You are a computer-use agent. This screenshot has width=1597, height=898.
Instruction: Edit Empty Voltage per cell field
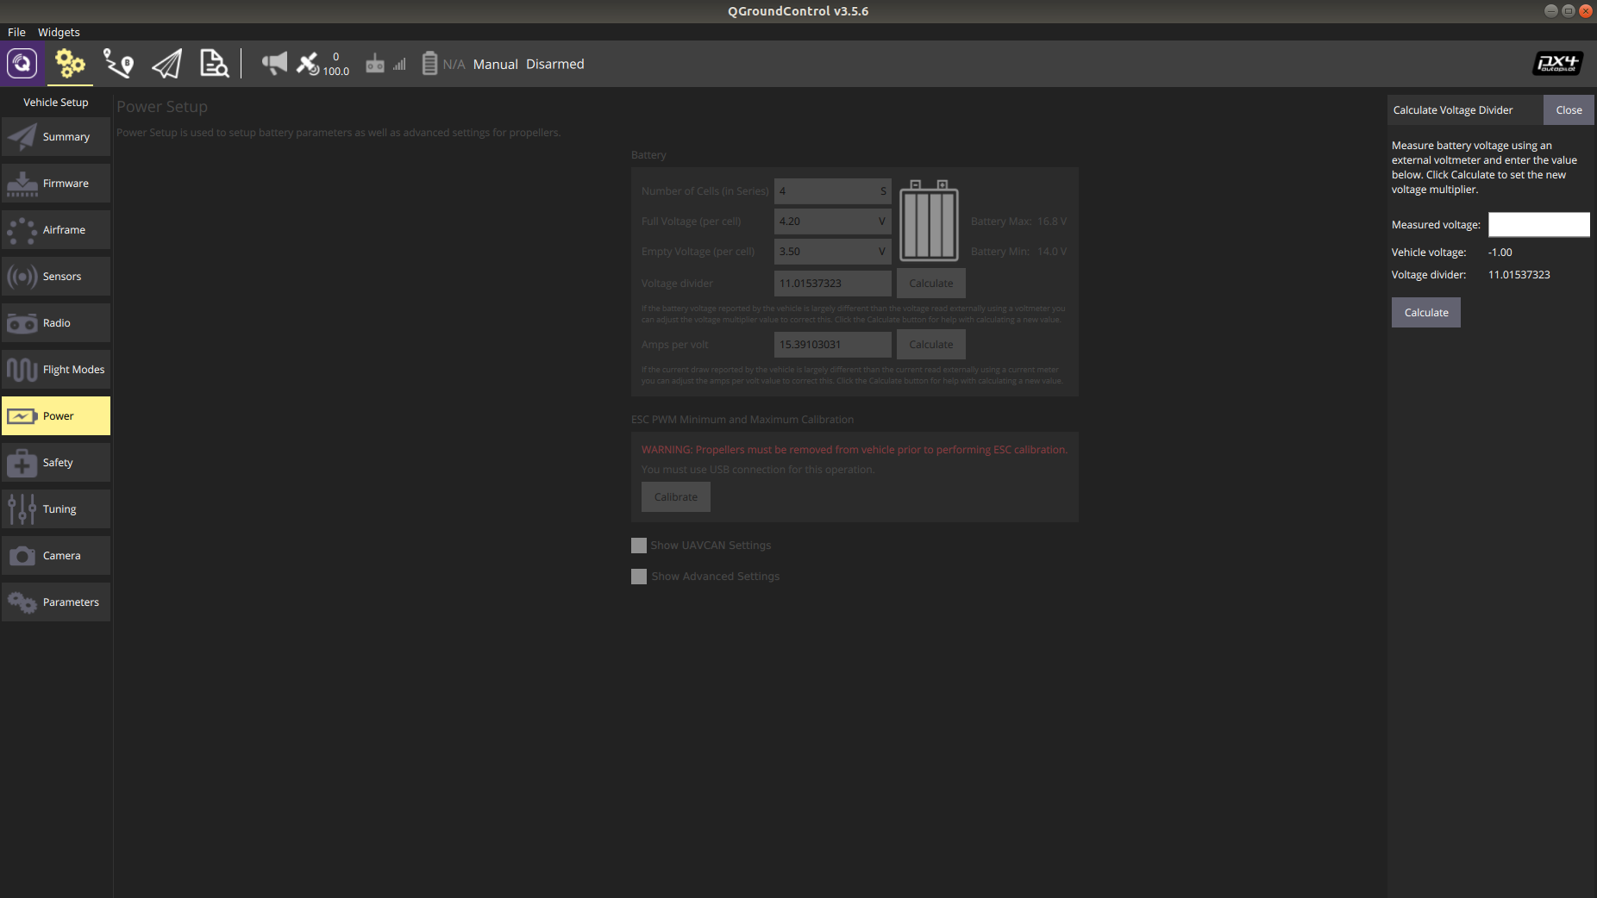(x=833, y=252)
